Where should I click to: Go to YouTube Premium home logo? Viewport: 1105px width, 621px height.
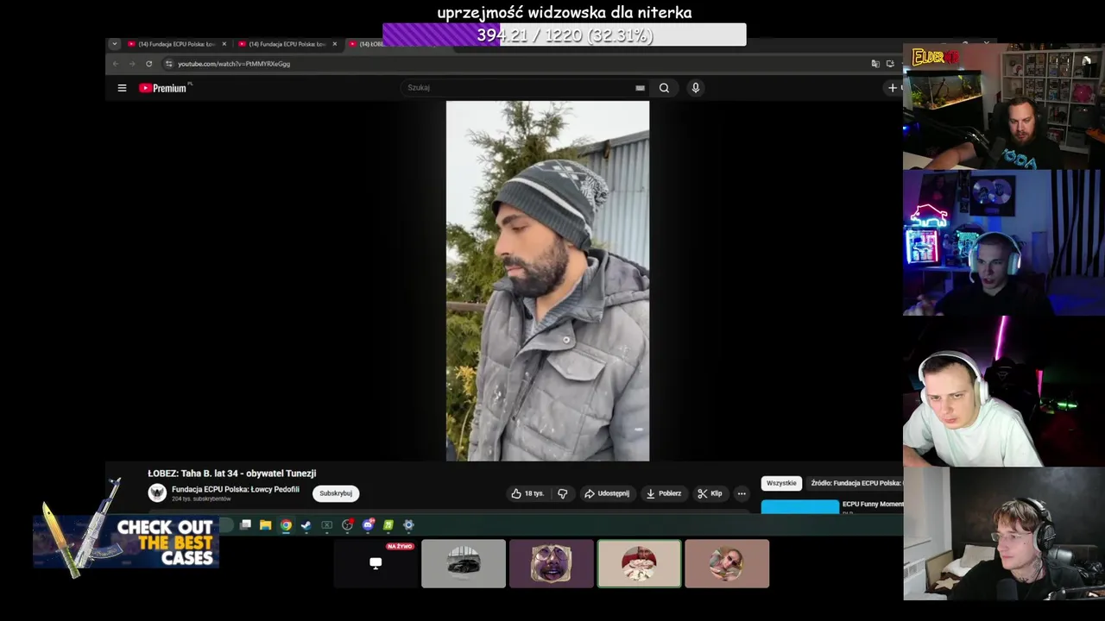pyautogui.click(x=163, y=88)
